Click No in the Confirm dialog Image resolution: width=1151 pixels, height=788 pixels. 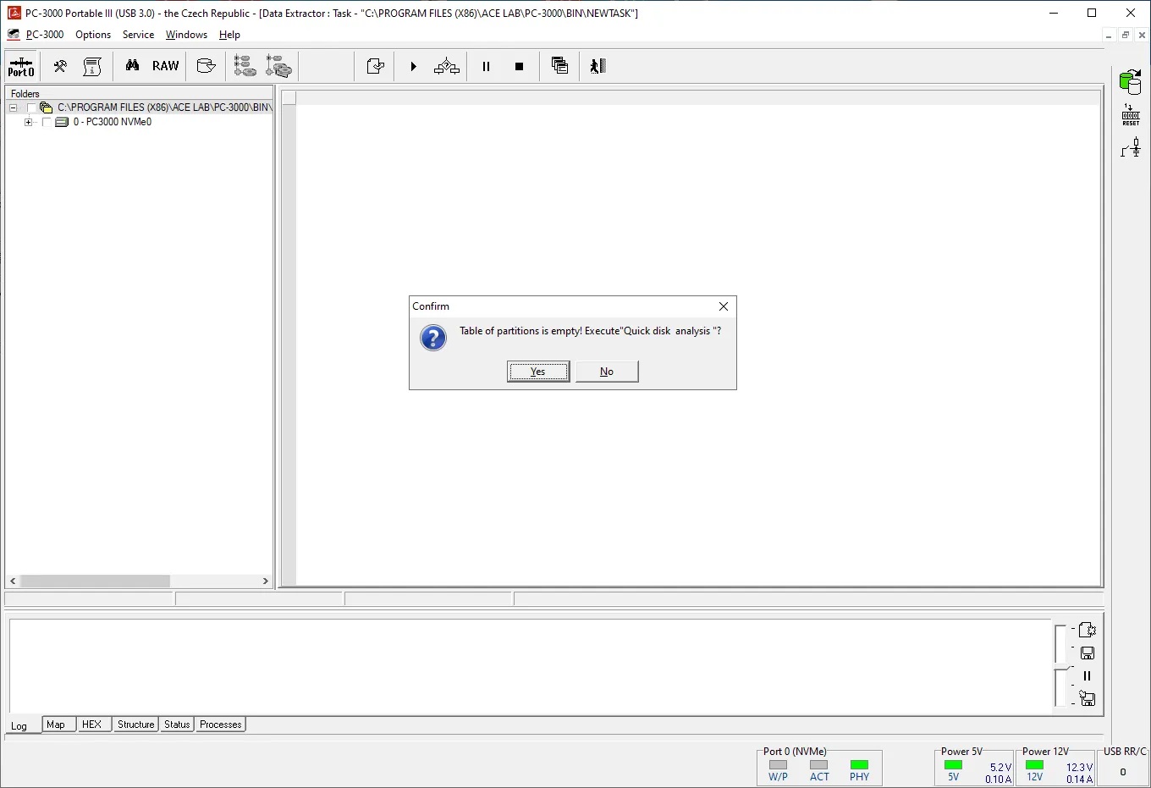pos(607,372)
